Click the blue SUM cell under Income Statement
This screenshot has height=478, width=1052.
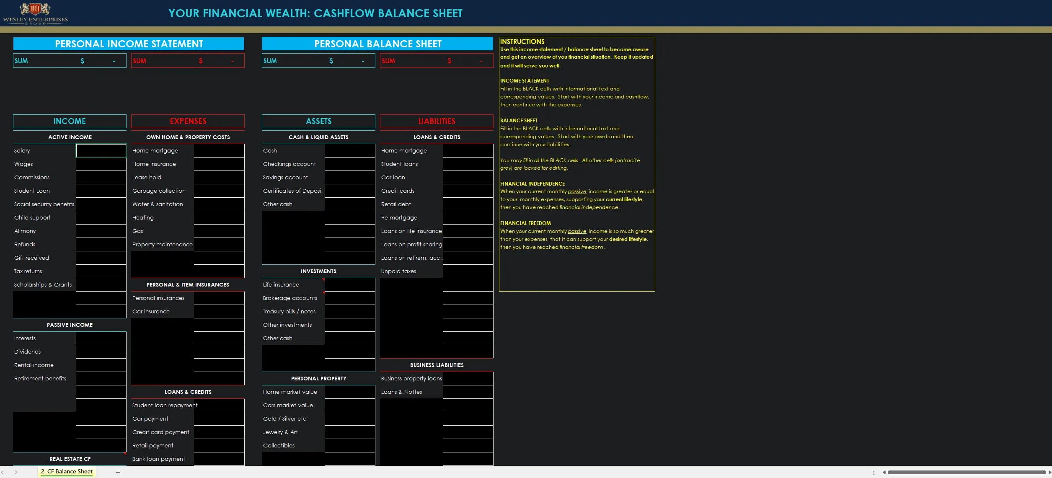click(70, 61)
